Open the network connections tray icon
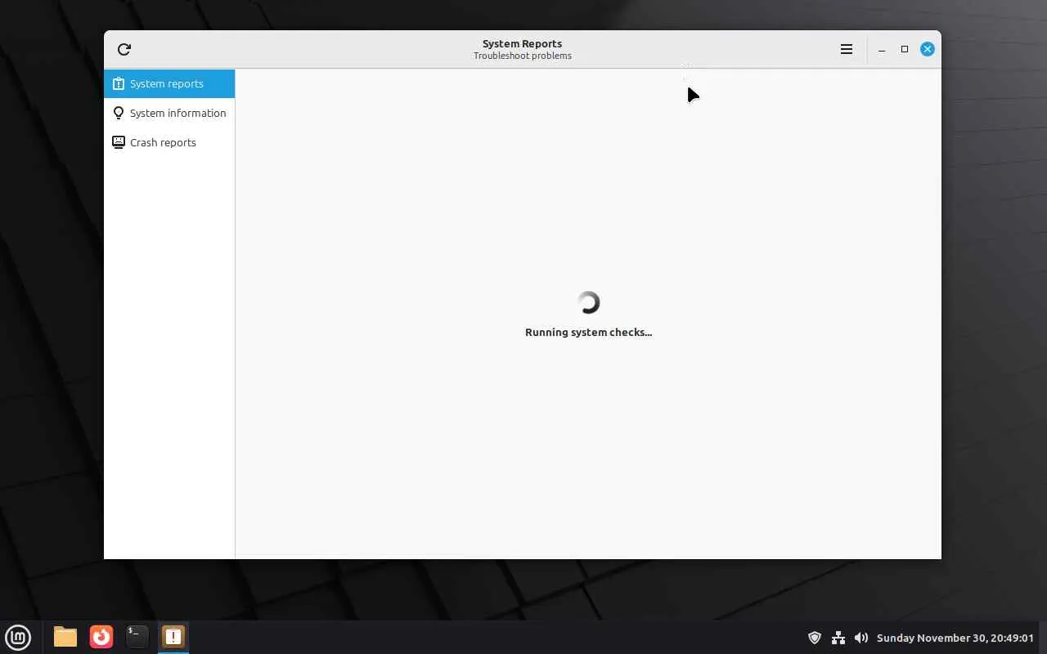 tap(838, 638)
